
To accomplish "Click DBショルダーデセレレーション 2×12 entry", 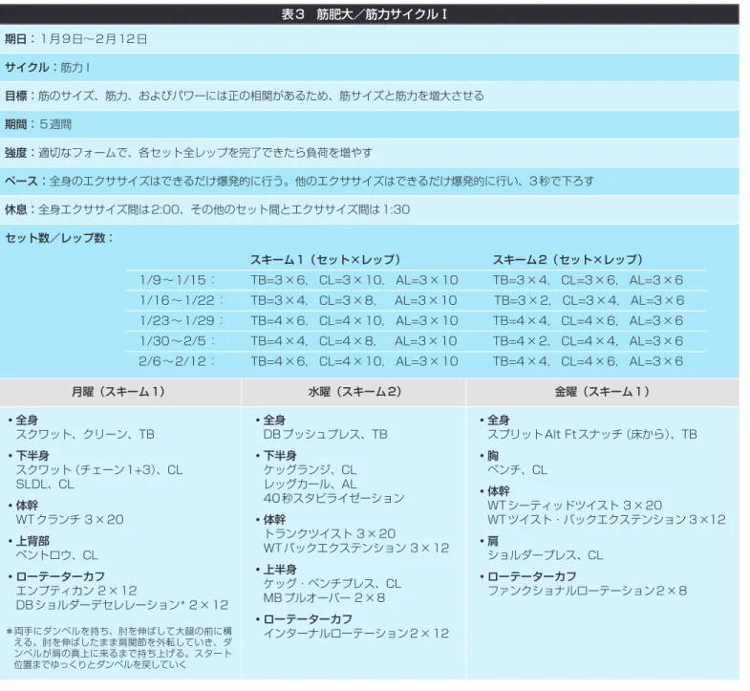I will pyautogui.click(x=122, y=605).
